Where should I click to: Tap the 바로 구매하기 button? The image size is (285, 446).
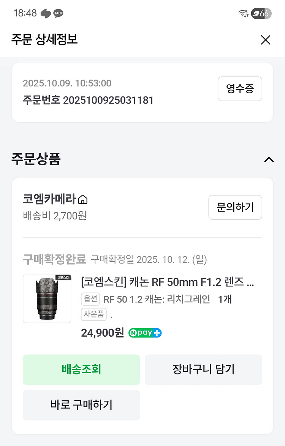point(81,404)
